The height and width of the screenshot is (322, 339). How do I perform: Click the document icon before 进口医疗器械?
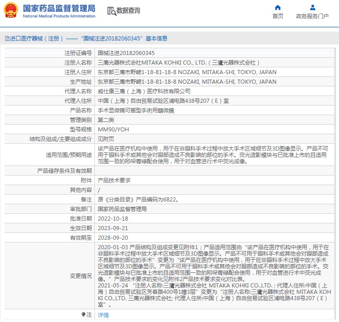coord(7,39)
